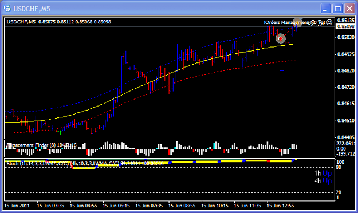The height and width of the screenshot is (213, 358).
Task: Click the 15 Jun 03:35 time label
Action: coord(50,206)
